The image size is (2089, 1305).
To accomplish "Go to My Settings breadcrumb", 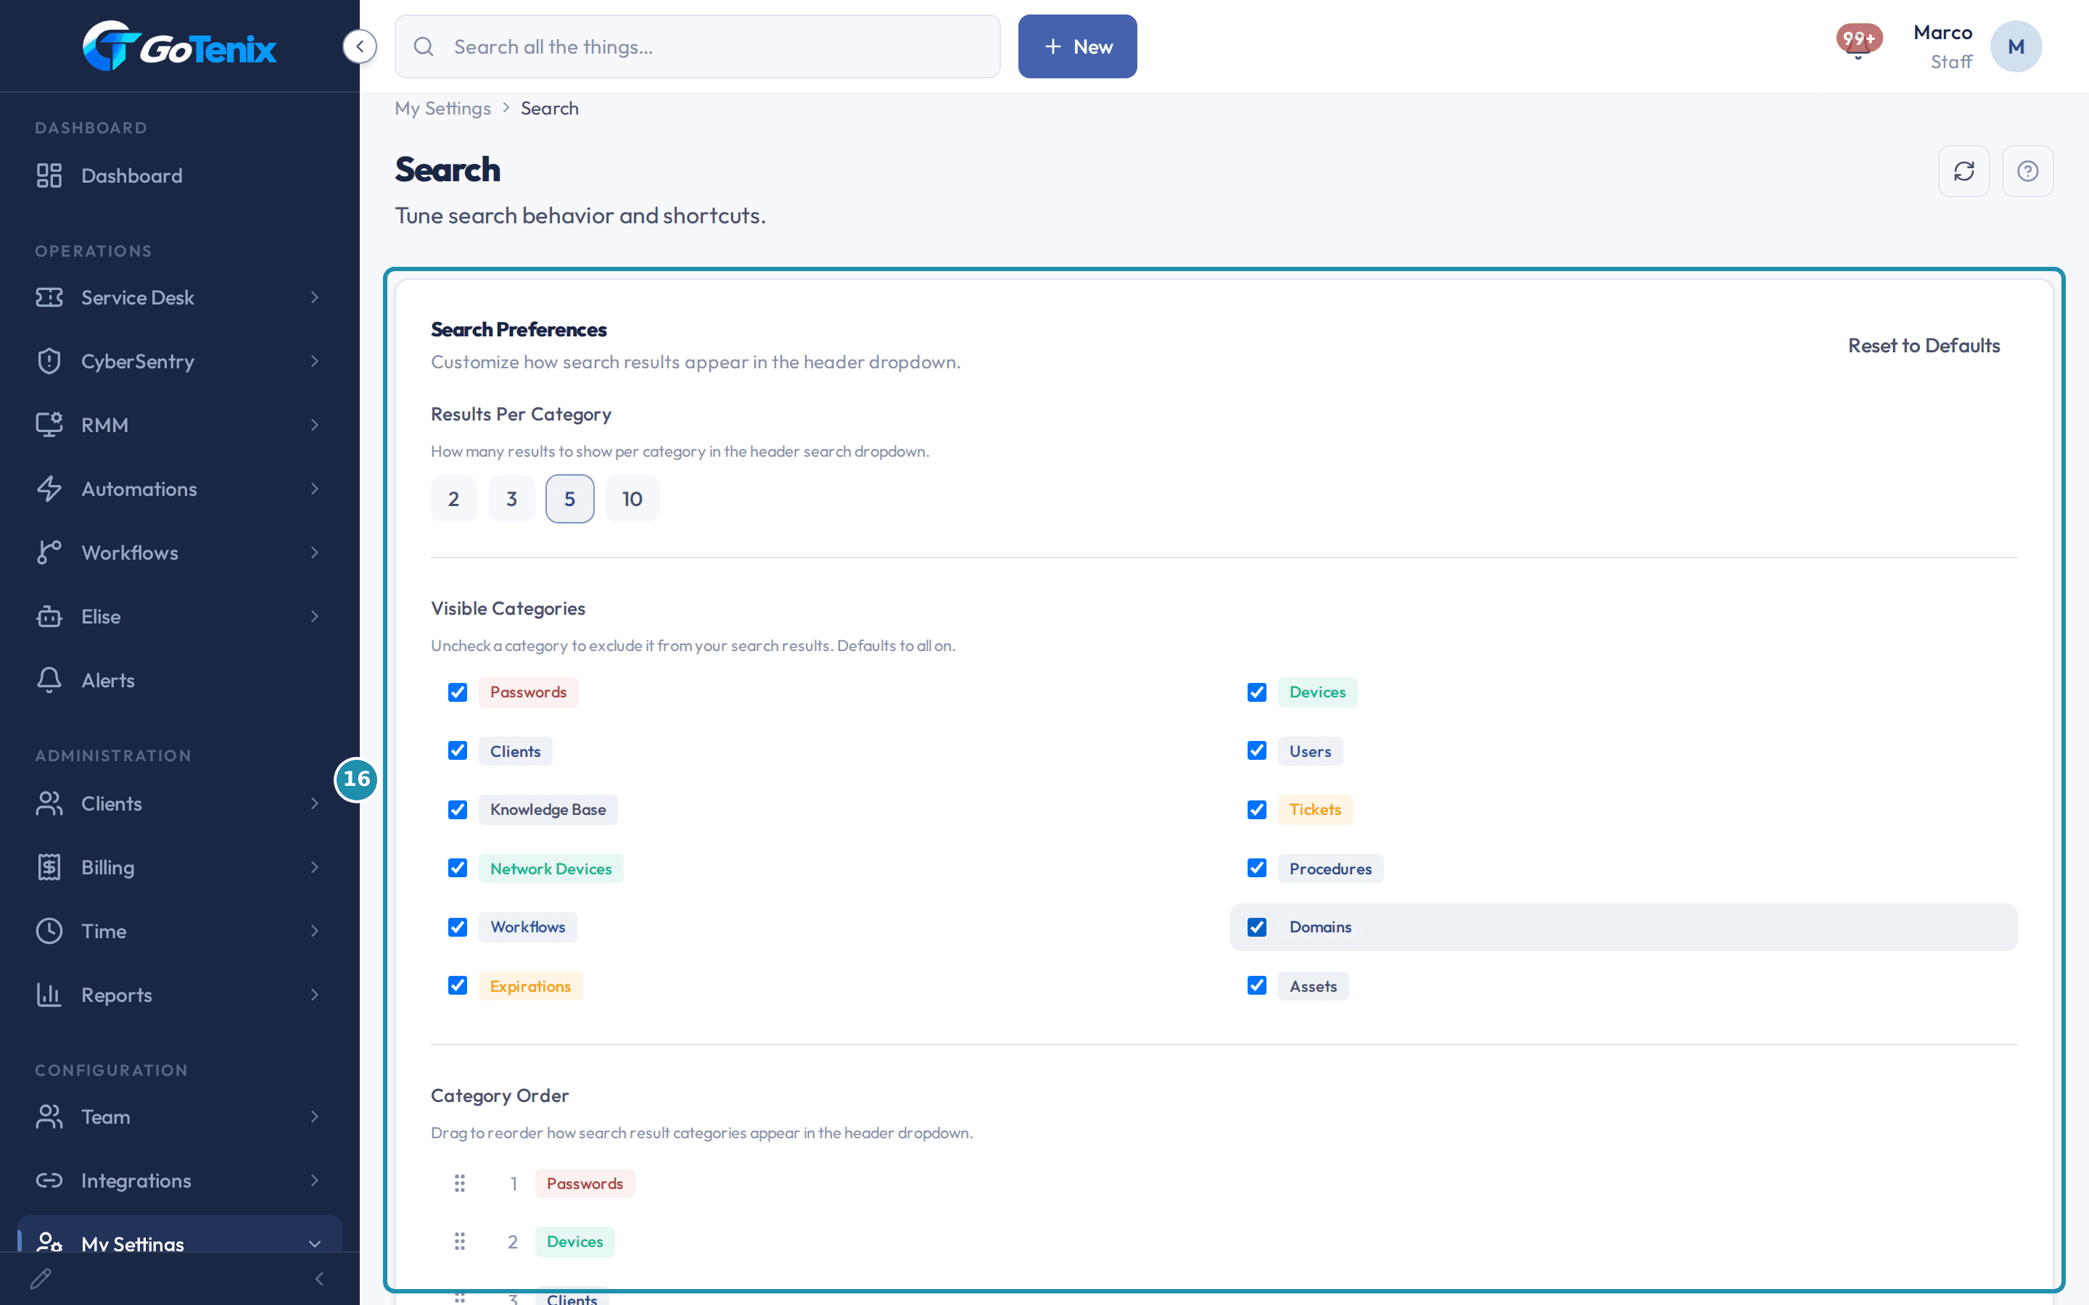I will tap(443, 108).
